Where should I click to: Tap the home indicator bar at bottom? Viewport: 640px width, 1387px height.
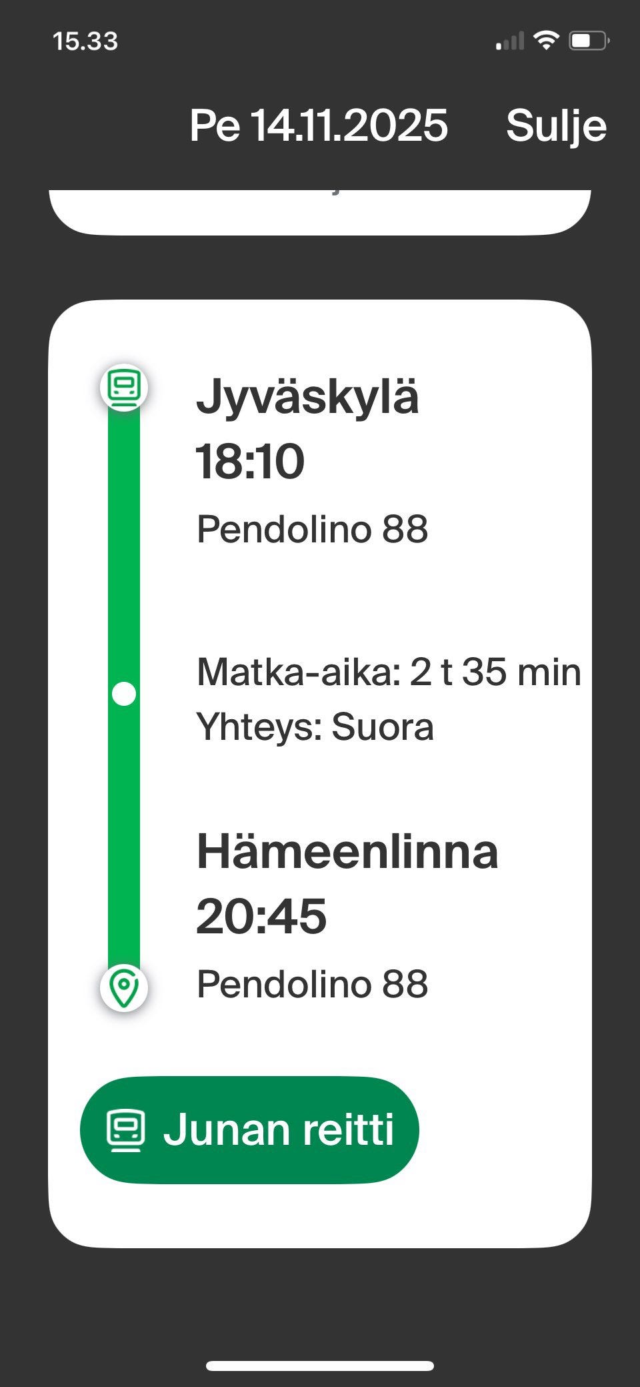click(320, 1347)
